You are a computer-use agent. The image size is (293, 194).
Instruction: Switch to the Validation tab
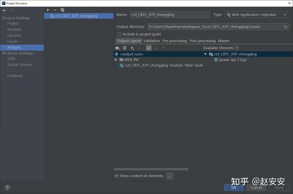(x=151, y=41)
